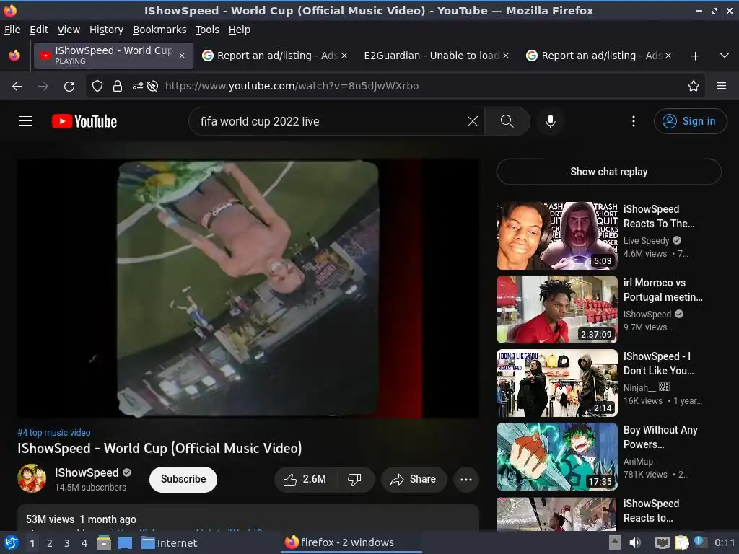Clear the YouTube search box text
The image size is (739, 554).
472,121
